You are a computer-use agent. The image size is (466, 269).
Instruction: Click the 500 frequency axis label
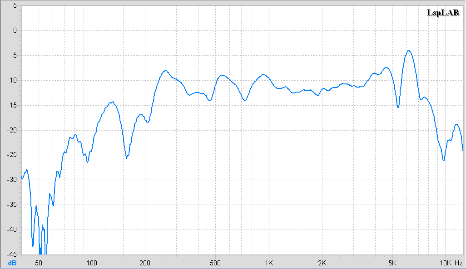pos(215,263)
